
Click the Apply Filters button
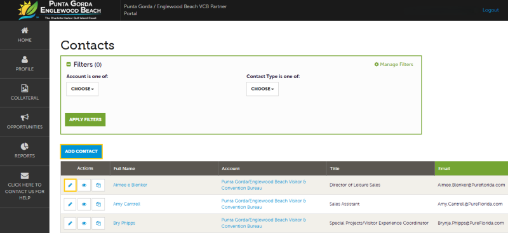(x=85, y=119)
